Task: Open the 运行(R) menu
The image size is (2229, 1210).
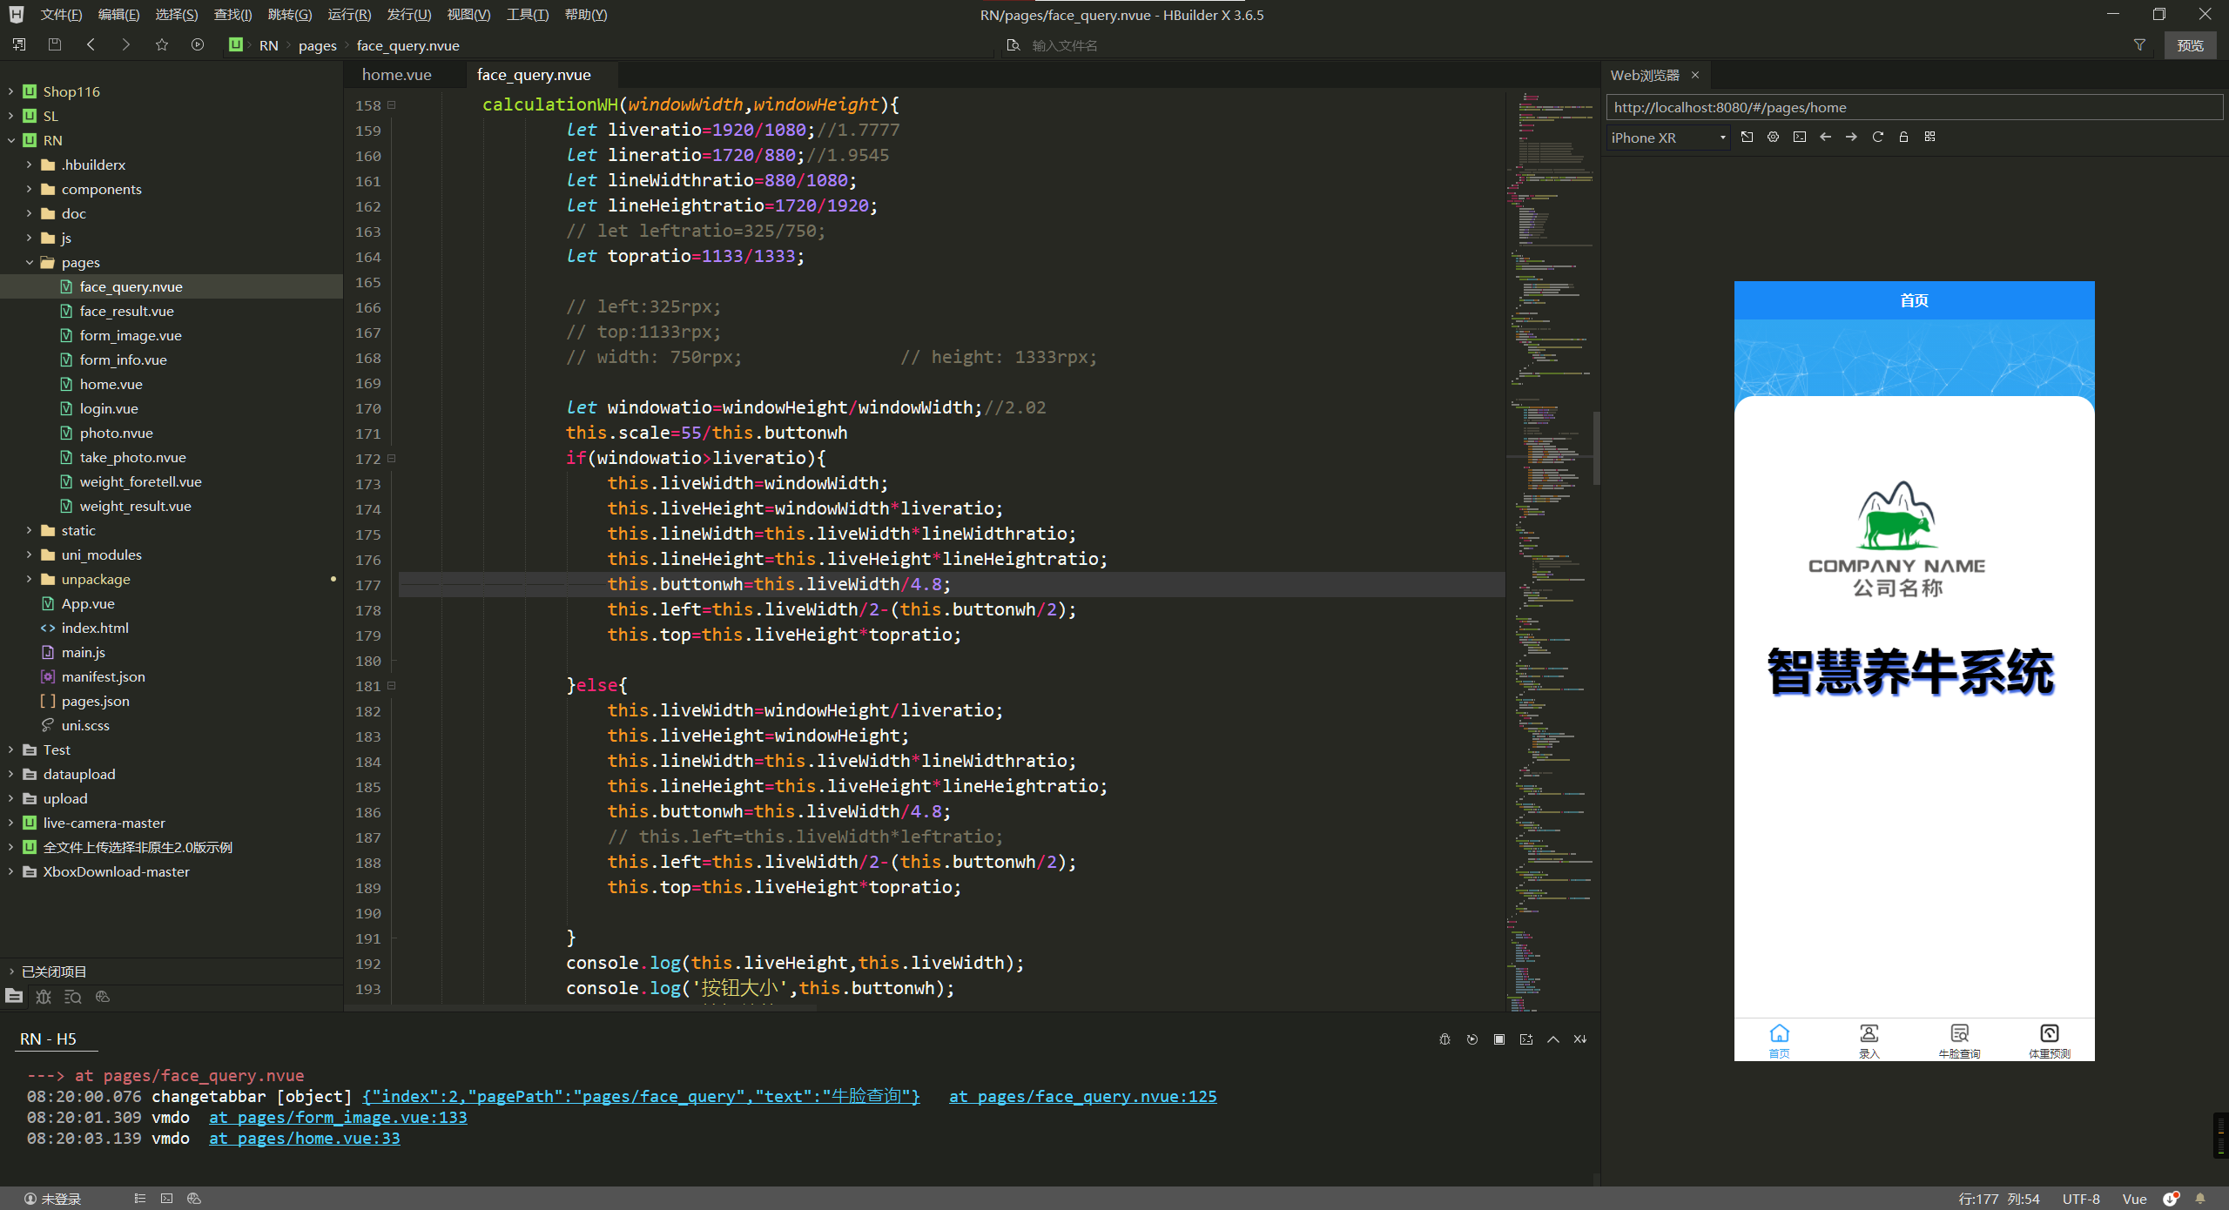Action: 349,15
